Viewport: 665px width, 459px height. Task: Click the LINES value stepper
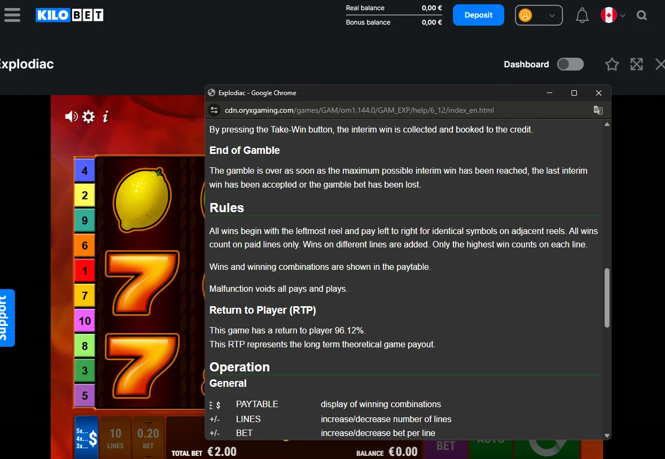click(x=115, y=438)
